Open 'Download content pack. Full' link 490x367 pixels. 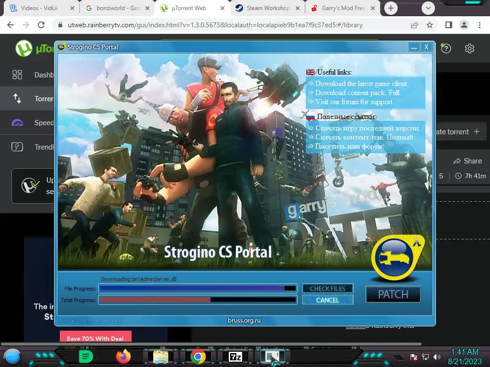358,93
